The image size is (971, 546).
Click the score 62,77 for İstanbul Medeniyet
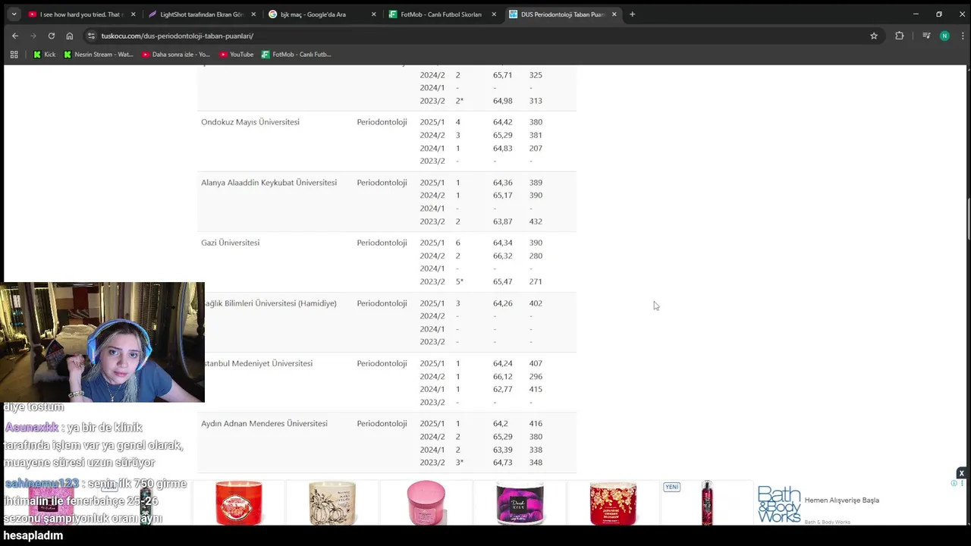(x=502, y=390)
